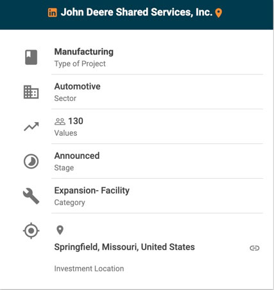
Task: Click the bookmark icon for Type of Project
Action: (31, 57)
